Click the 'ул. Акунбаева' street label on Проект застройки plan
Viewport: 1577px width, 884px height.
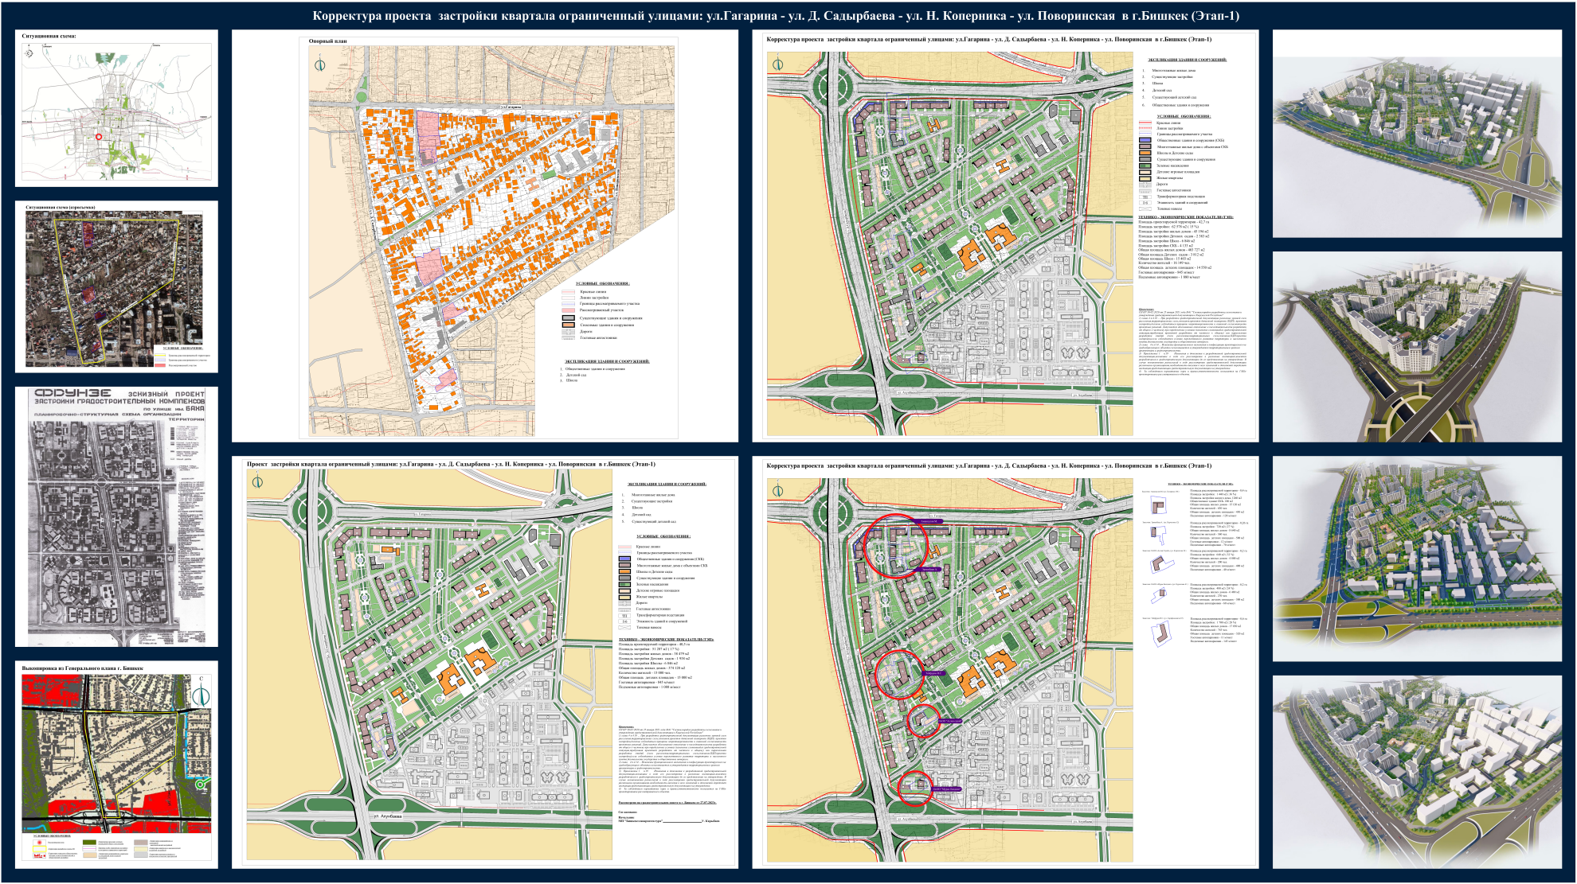pyautogui.click(x=387, y=816)
